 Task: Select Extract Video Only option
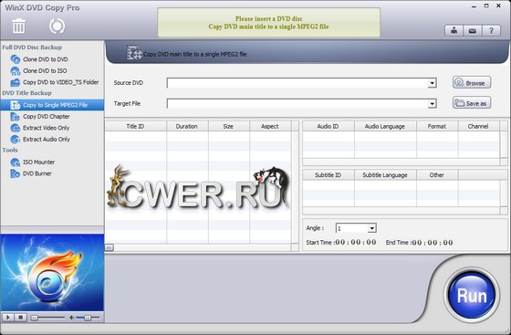[46, 128]
